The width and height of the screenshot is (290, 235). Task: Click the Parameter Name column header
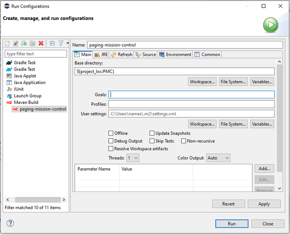tap(97, 169)
